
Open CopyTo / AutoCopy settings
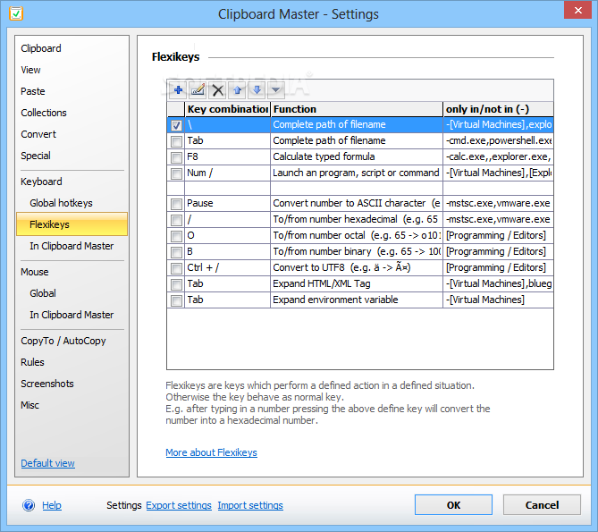click(63, 341)
